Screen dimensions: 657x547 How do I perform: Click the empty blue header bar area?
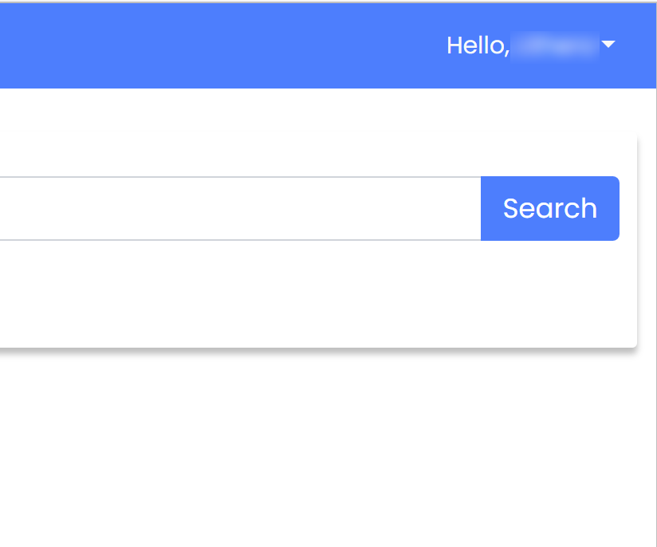(x=210, y=45)
